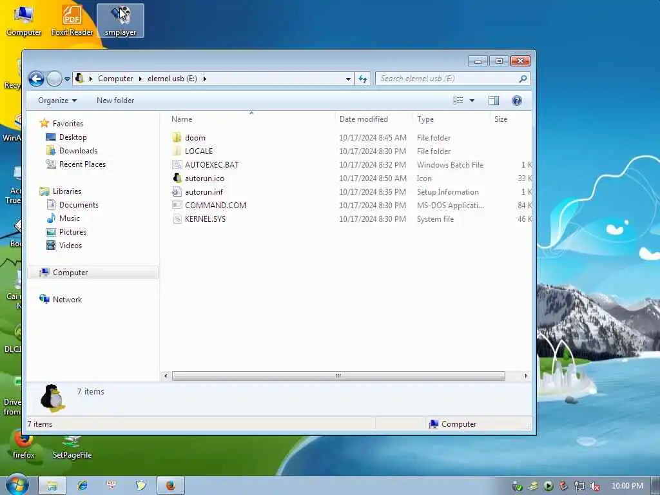Click the horizontal scrollbar thumb

[338, 376]
